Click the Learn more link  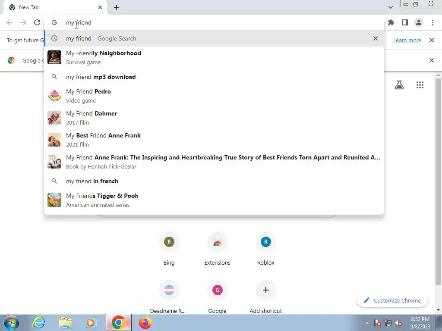pos(407,40)
